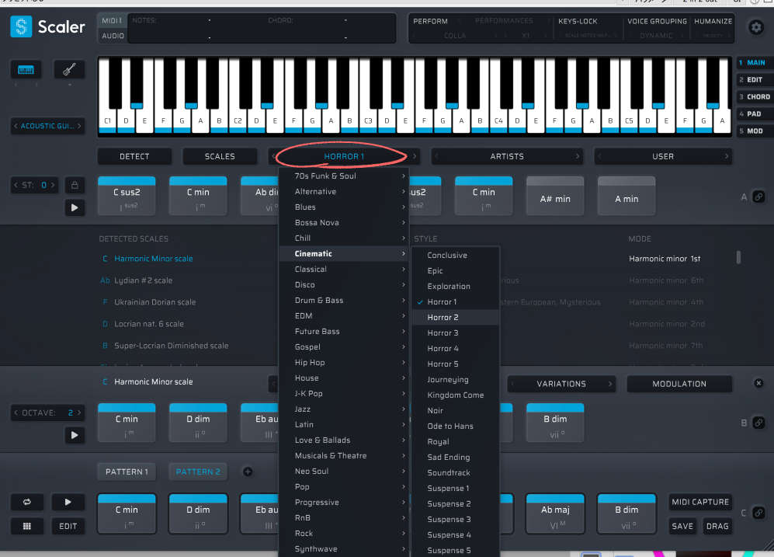Decrease ST transpose with left arrow

click(16, 185)
